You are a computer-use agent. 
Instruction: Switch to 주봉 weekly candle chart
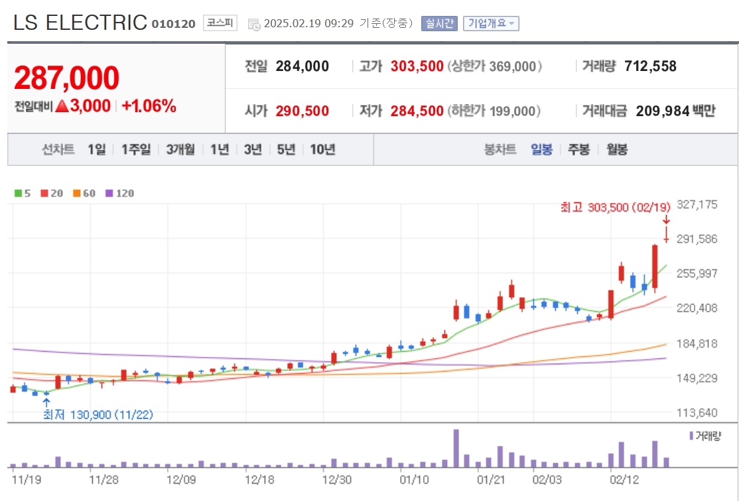(578, 149)
